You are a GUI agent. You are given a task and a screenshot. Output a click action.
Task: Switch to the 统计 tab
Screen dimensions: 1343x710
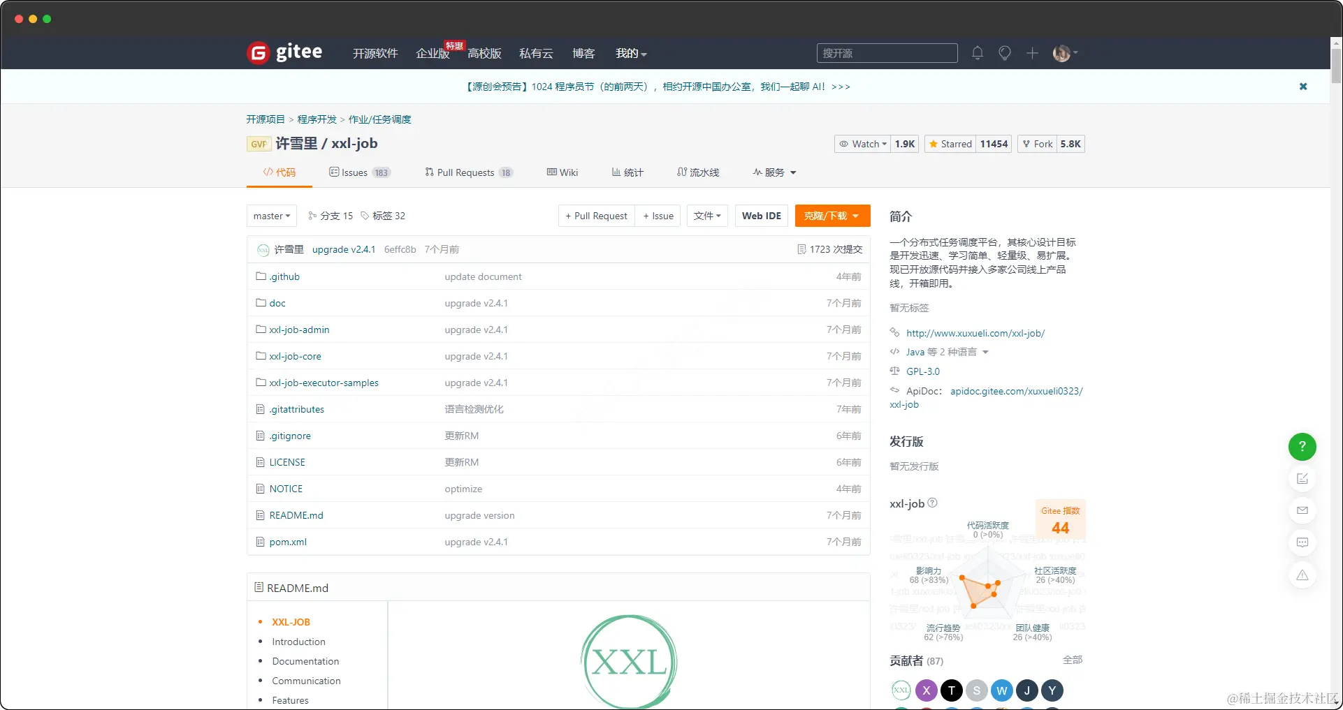[627, 172]
